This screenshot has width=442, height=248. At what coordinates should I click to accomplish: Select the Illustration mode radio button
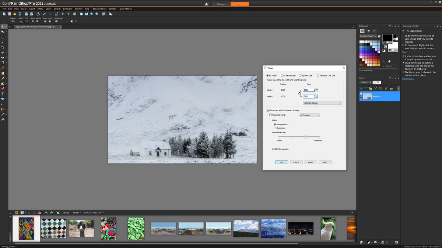275,128
